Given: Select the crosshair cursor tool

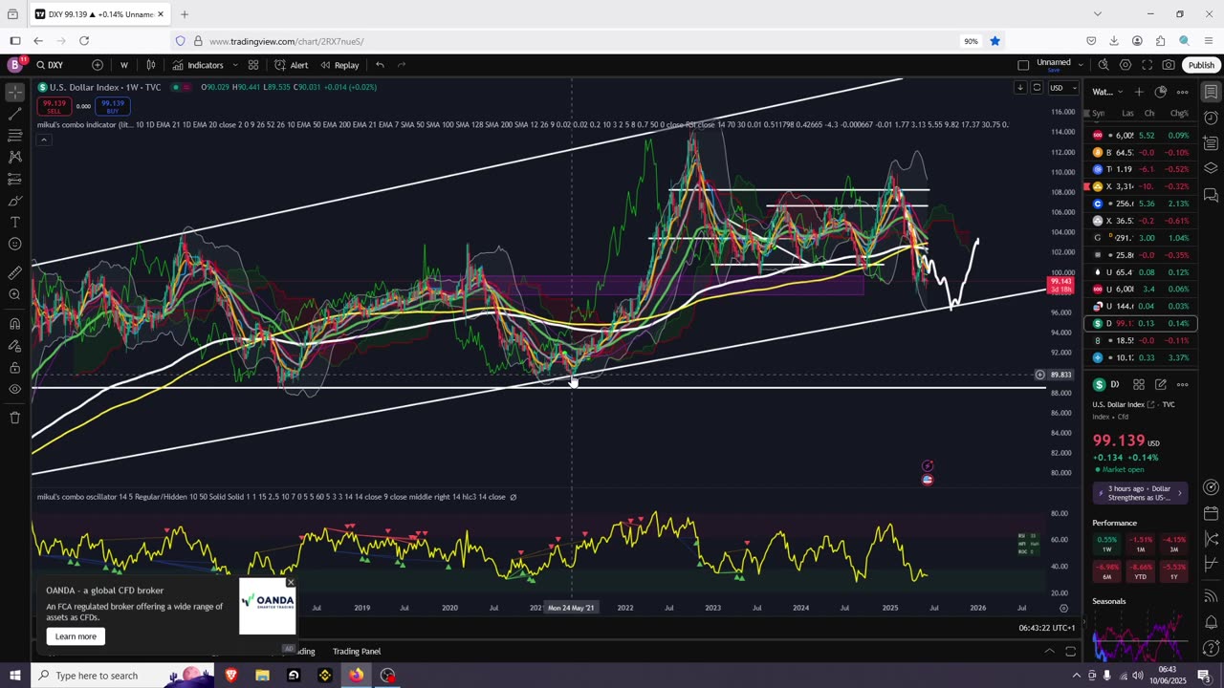Looking at the screenshot, I should click(x=14, y=93).
